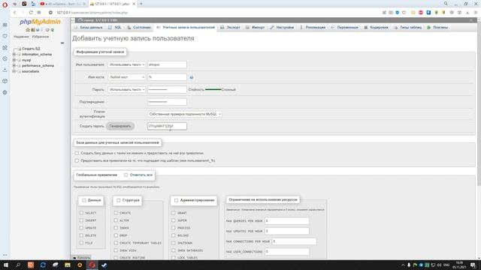Collapse the navigation panel tree
Image resolution: width=481 pixels, height=270 pixels.
[x=62, y=43]
